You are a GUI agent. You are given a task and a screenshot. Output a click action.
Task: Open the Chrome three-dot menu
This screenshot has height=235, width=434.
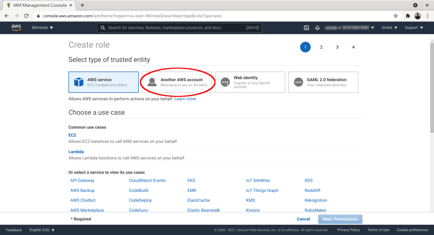[x=428, y=16]
